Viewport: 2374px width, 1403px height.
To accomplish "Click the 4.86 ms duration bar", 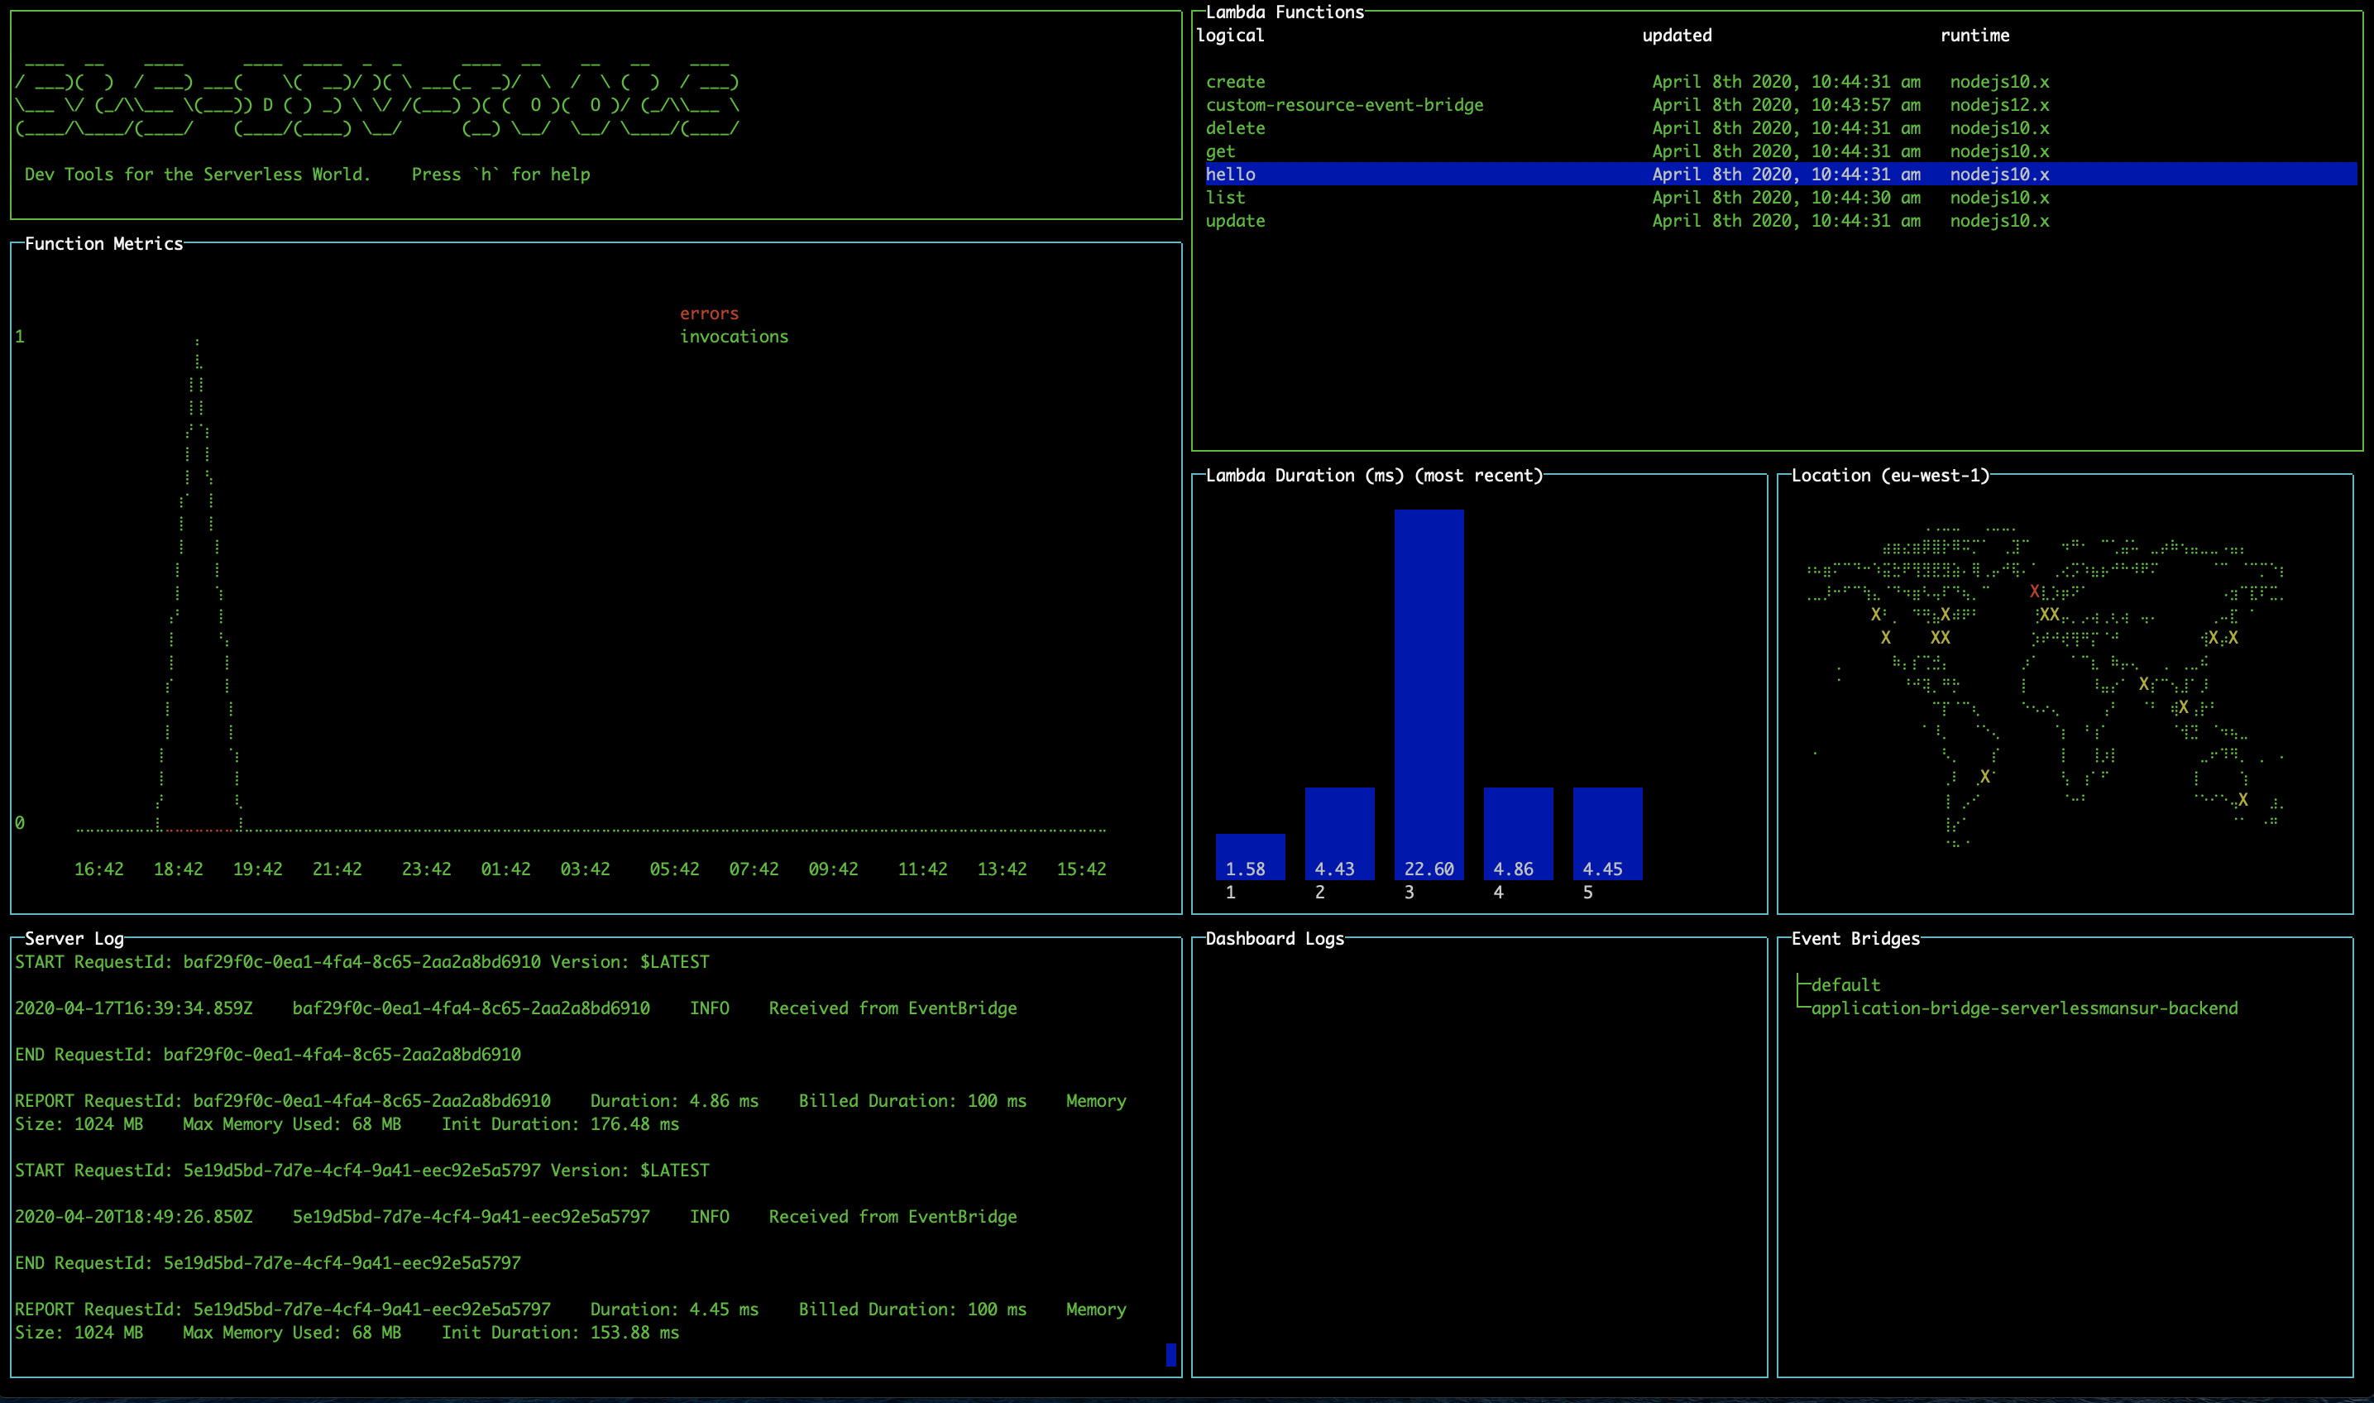I will [x=1518, y=833].
